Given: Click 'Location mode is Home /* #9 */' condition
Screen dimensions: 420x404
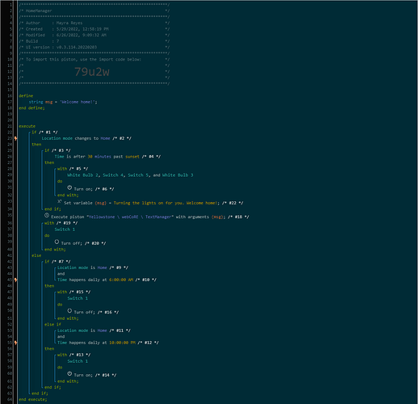Looking at the screenshot, I should (x=93, y=267).
